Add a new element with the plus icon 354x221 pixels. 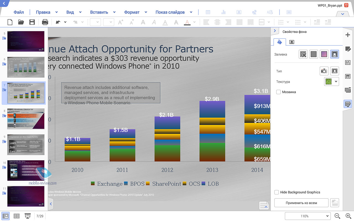point(348,35)
